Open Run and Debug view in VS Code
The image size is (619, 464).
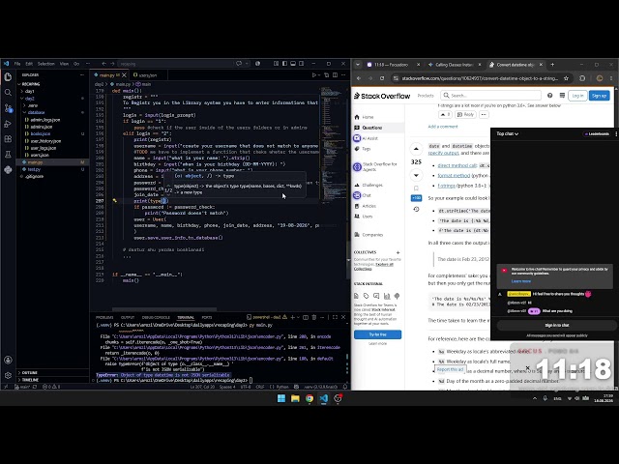pyautogui.click(x=8, y=124)
